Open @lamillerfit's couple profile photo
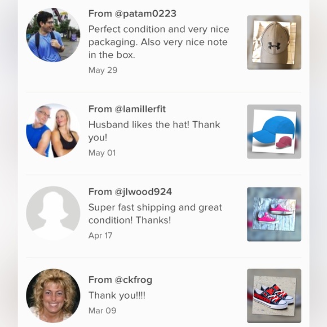The width and height of the screenshot is (327, 327). coord(53,130)
